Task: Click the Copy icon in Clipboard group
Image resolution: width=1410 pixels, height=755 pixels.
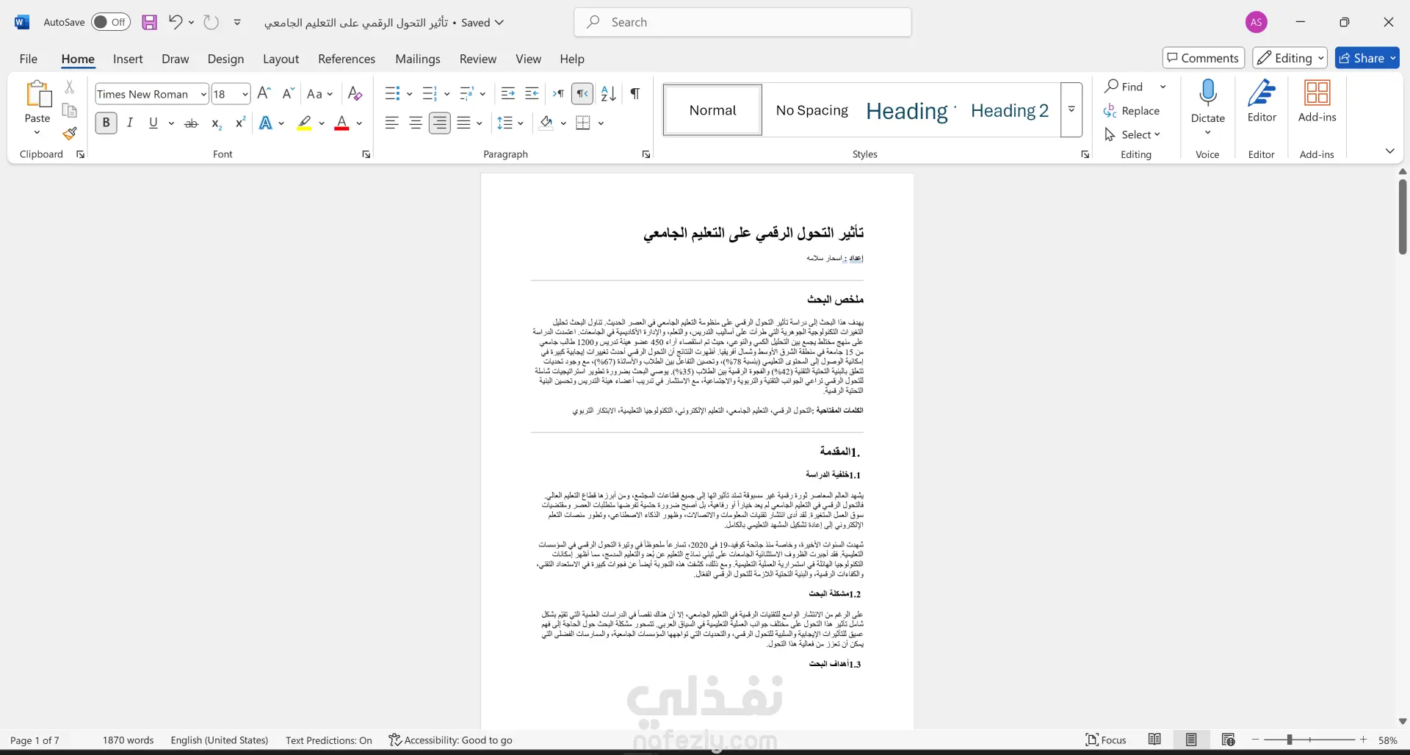Action: coord(70,110)
